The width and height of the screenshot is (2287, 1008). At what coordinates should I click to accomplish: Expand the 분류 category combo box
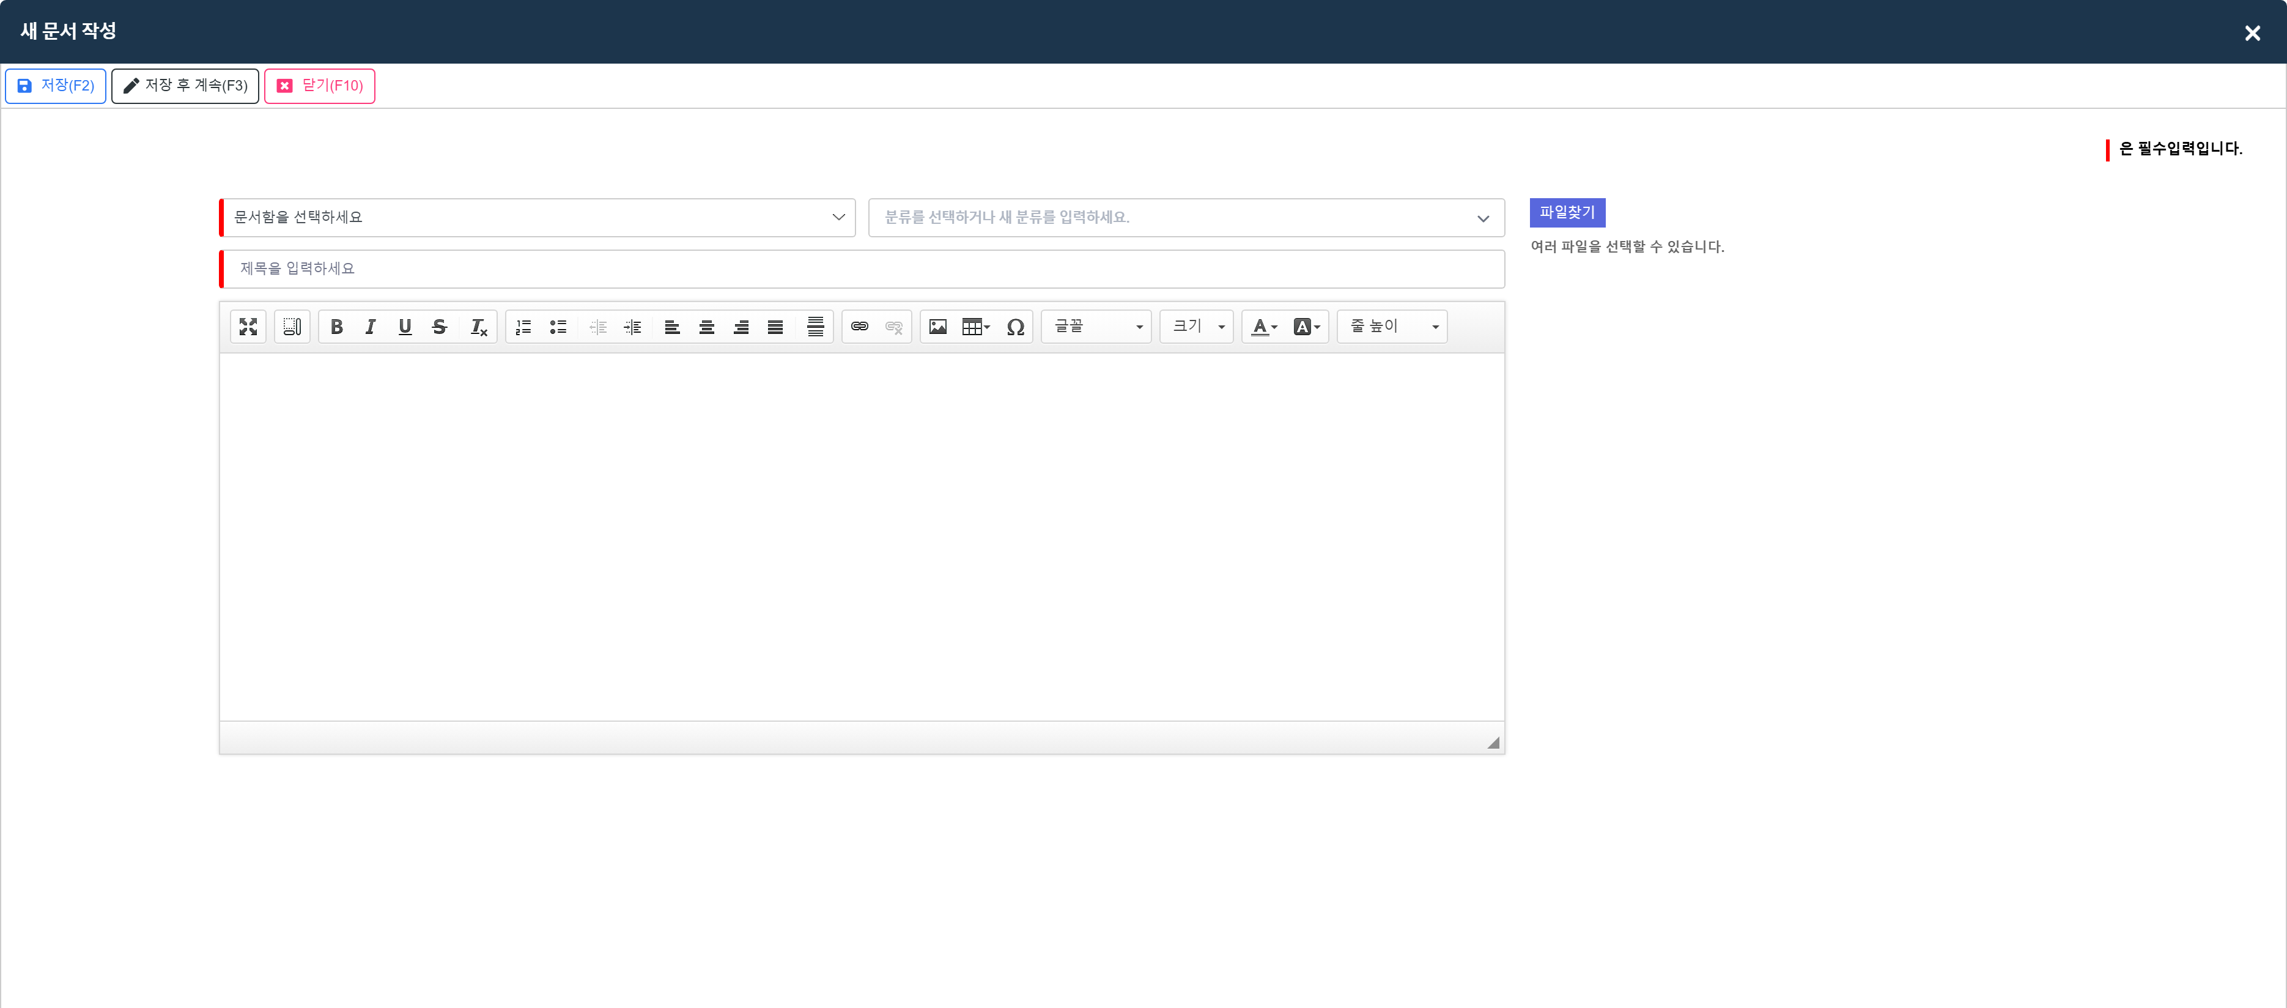click(1186, 218)
